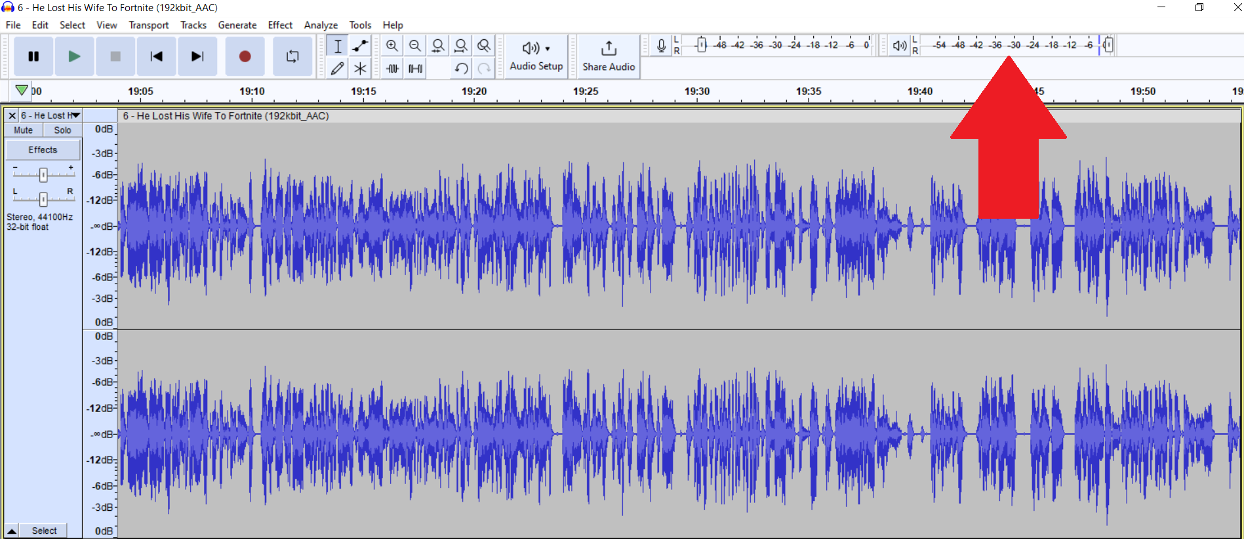Silence audio selection icon
1244x539 pixels.
point(415,68)
